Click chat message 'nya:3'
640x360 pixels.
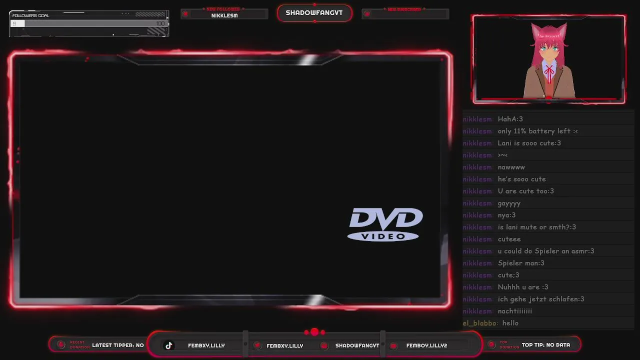(x=506, y=215)
